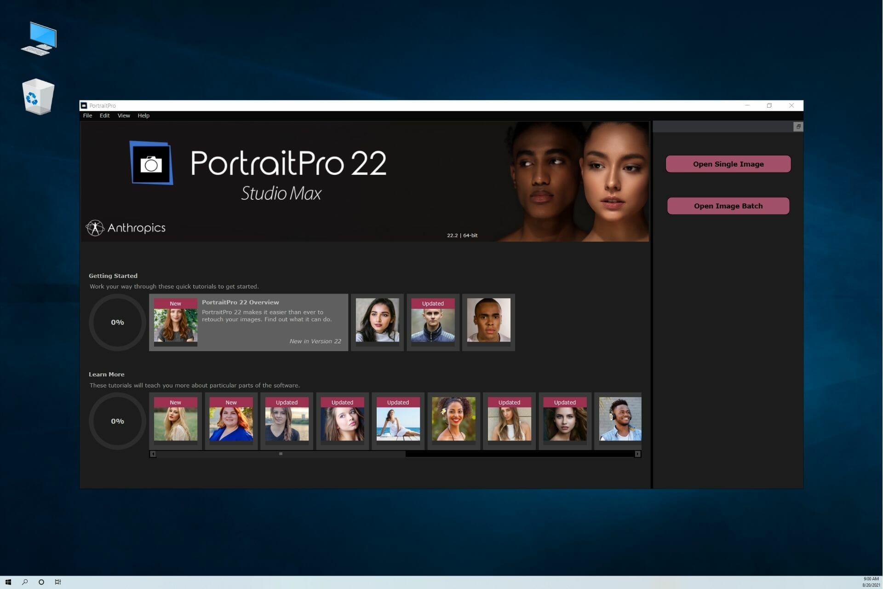The image size is (883, 589).
Task: Select the dark-haired woman tutorial in Getting Started
Action: point(377,323)
